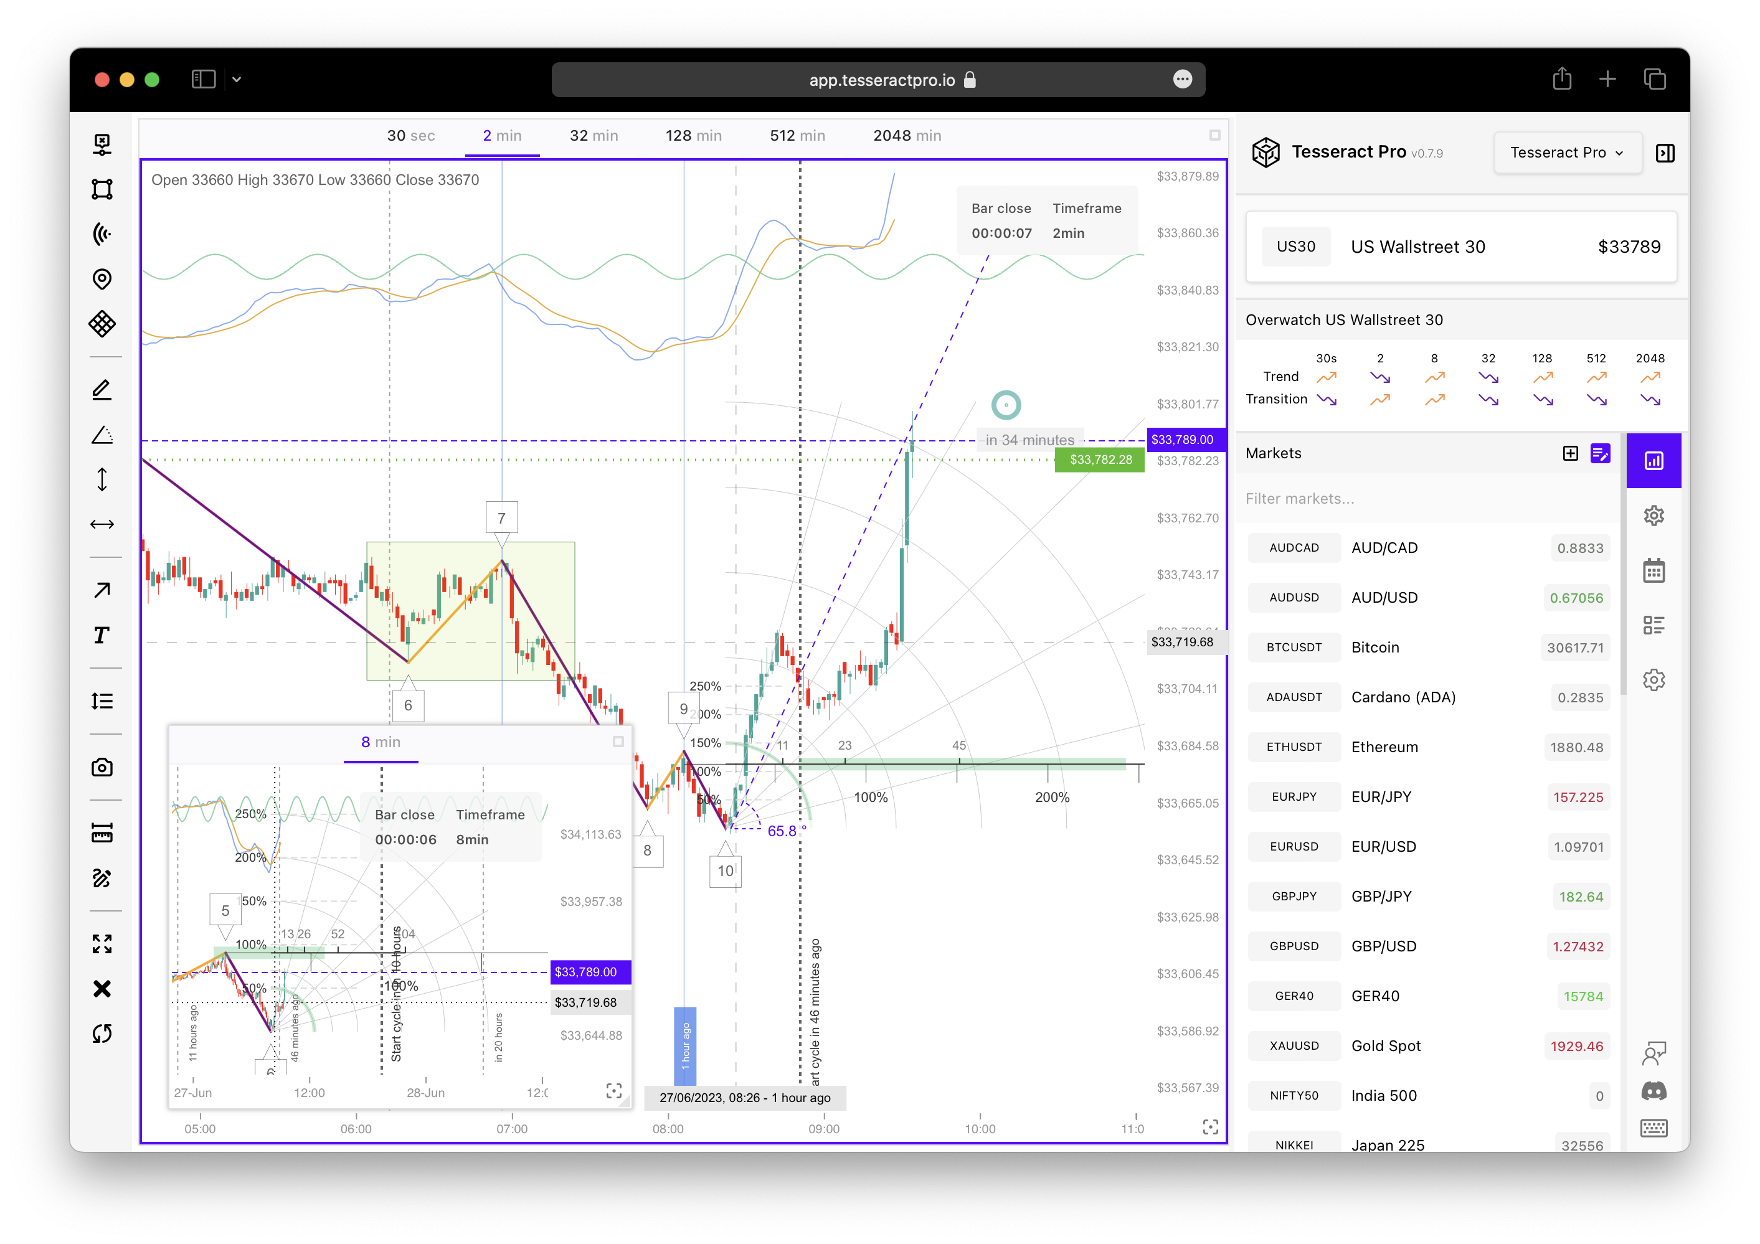Click the gear icon above the calendar
Image resolution: width=1760 pixels, height=1244 pixels.
[1654, 516]
